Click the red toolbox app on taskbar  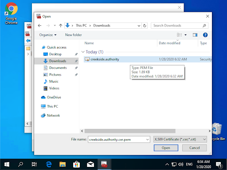[104, 164]
